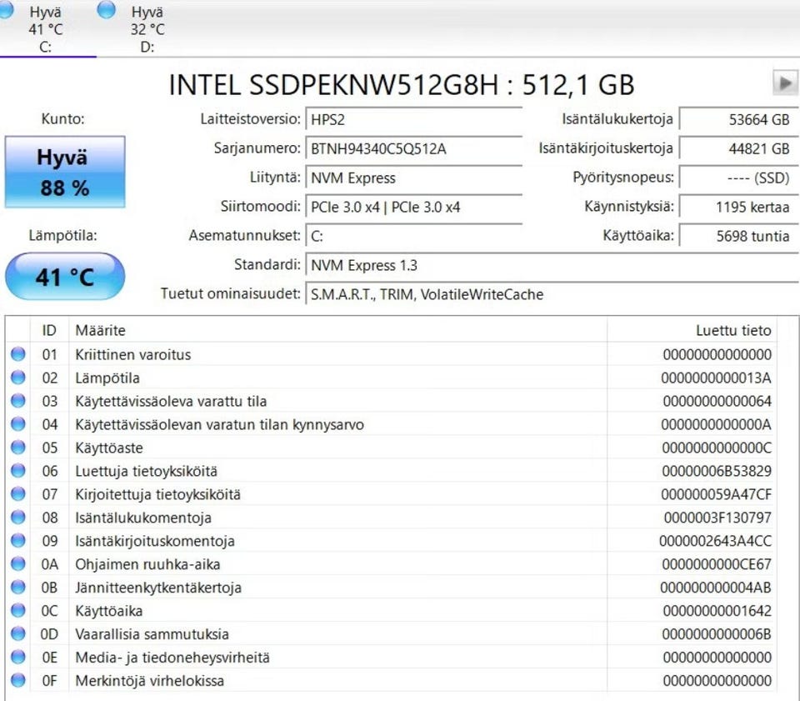Click the Hyvä 88 % health status button

pyautogui.click(x=65, y=172)
